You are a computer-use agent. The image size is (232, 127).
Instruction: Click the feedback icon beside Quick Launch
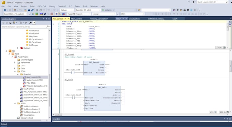194,2
